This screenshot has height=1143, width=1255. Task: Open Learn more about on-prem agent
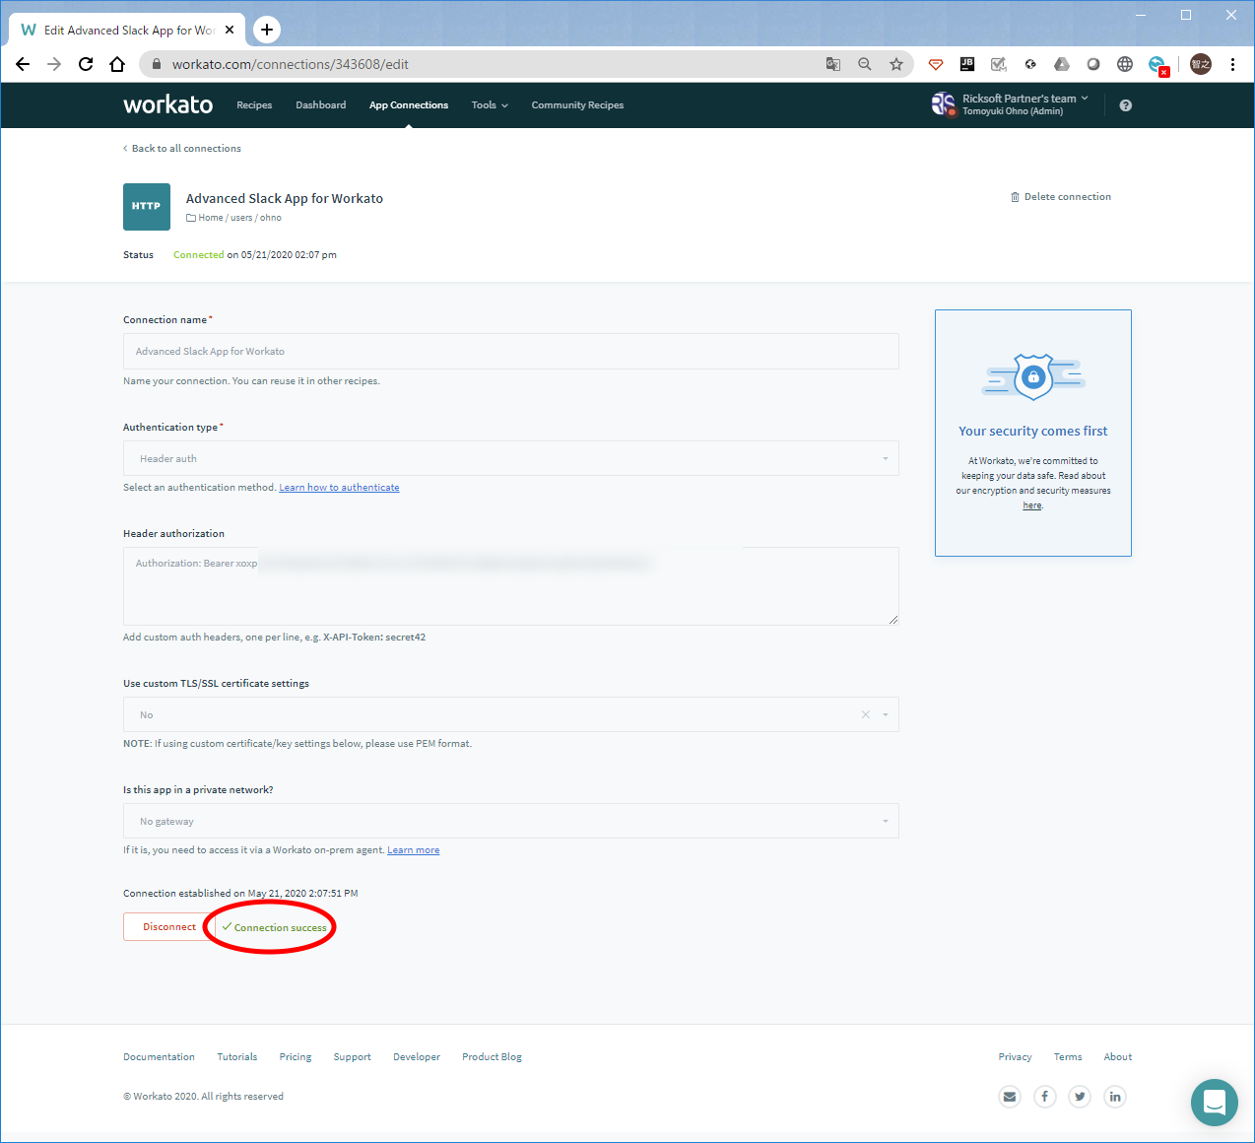point(414,850)
